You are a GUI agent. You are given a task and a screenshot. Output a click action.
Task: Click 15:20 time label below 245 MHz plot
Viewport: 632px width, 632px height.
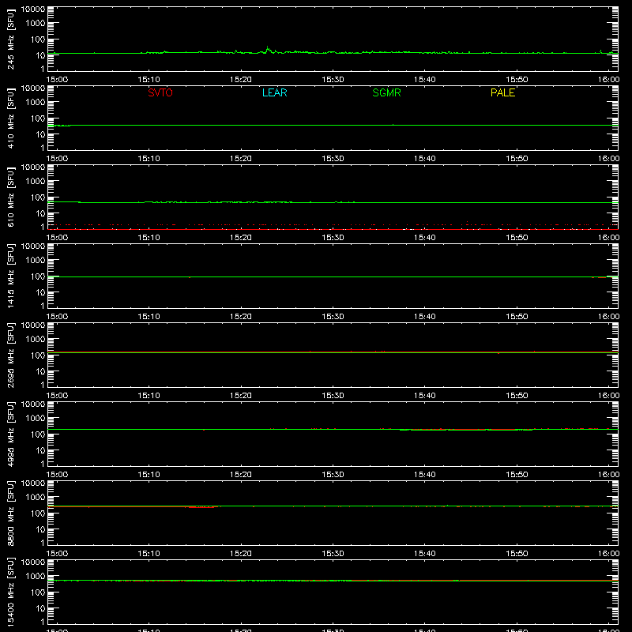point(241,80)
